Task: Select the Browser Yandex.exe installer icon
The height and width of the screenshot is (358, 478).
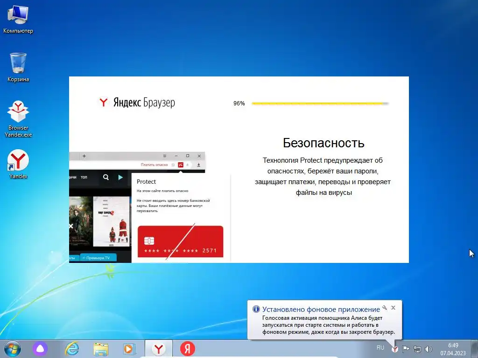Action: [x=18, y=119]
